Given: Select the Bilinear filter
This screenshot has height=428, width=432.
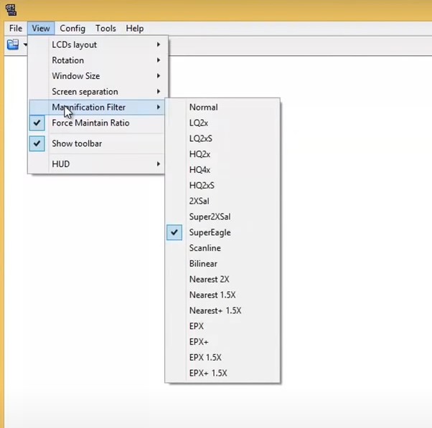Looking at the screenshot, I should click(203, 264).
